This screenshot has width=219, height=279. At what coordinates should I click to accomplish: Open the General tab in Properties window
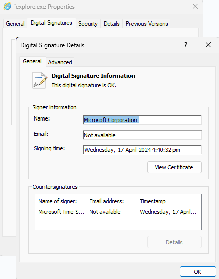[15, 24]
